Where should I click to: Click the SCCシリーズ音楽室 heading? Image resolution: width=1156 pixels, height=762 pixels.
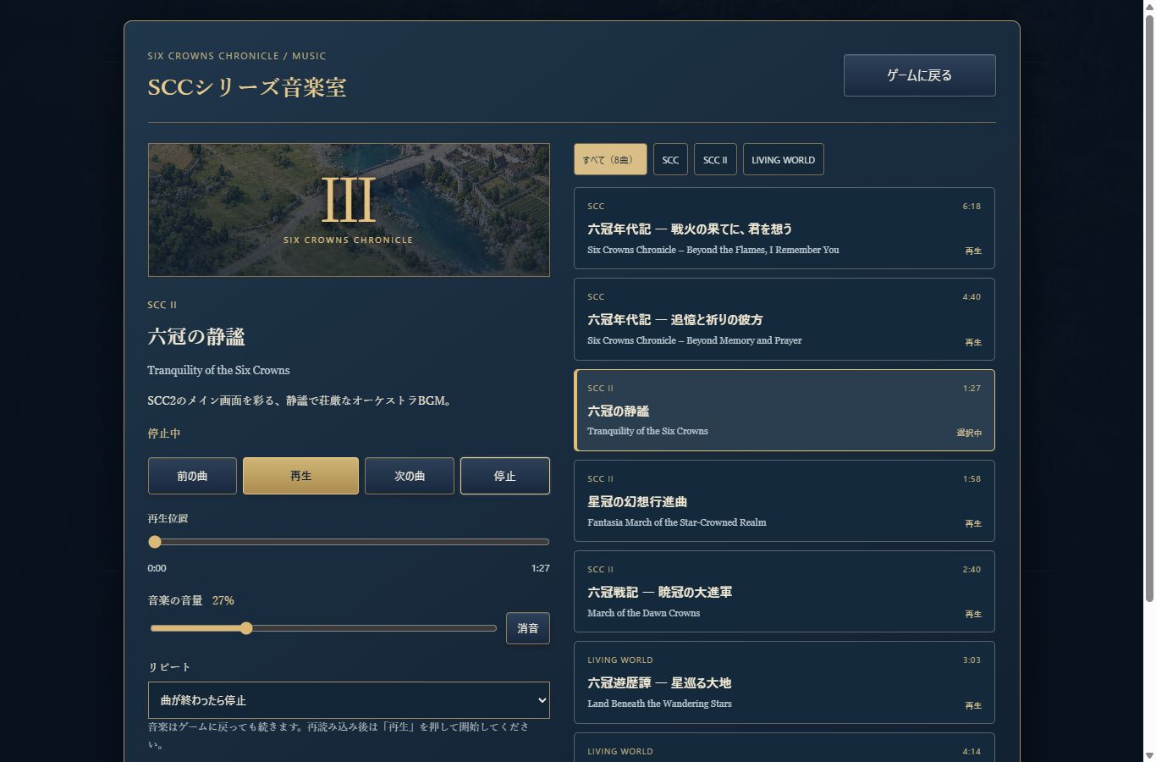pyautogui.click(x=247, y=87)
